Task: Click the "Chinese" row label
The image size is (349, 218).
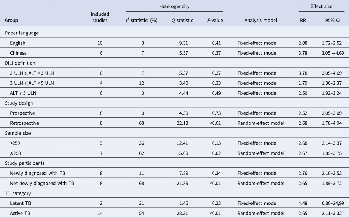Action: (18, 53)
